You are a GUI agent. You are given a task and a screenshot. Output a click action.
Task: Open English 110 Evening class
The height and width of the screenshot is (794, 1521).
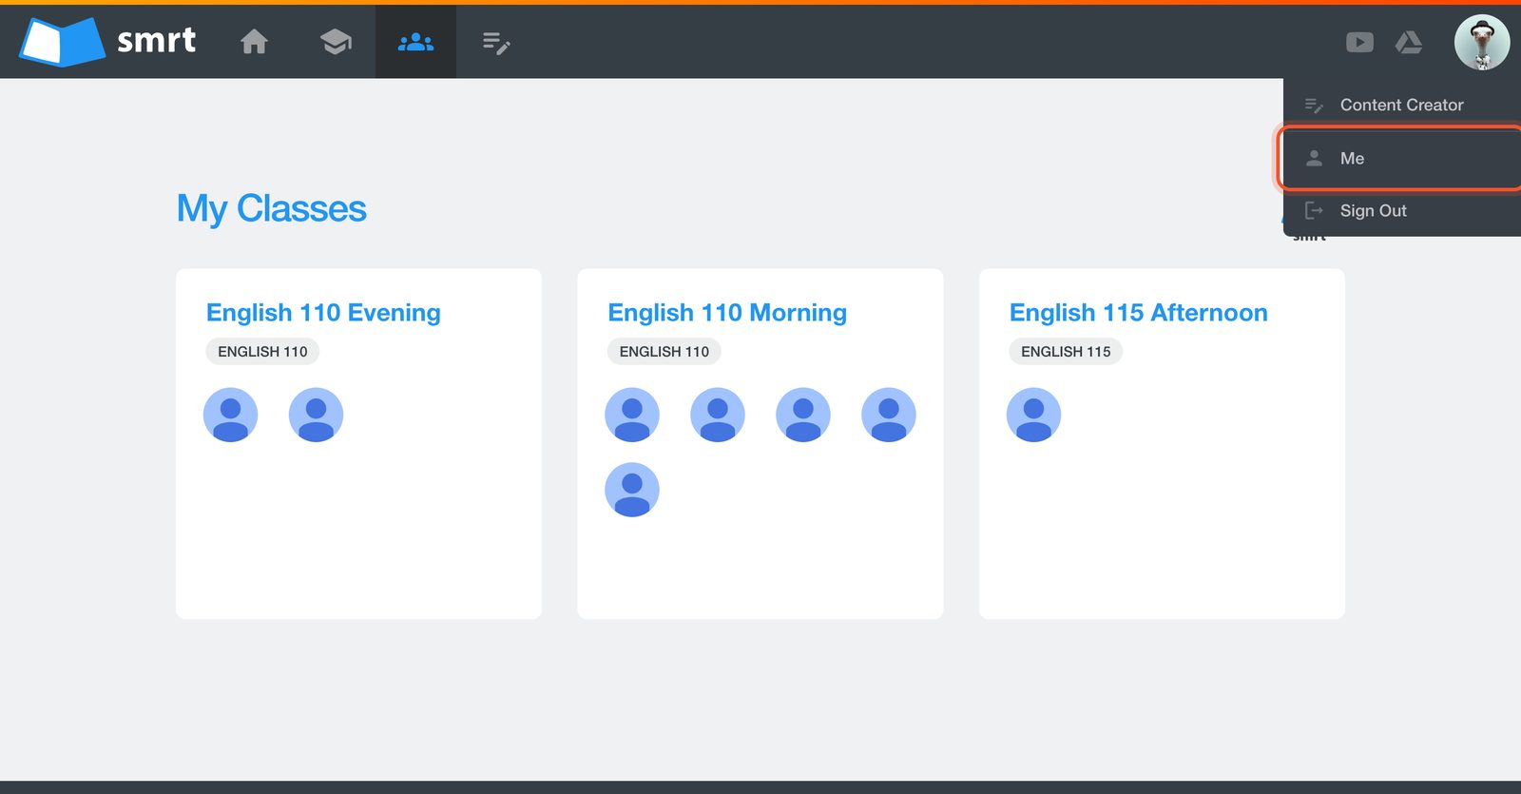[323, 313]
